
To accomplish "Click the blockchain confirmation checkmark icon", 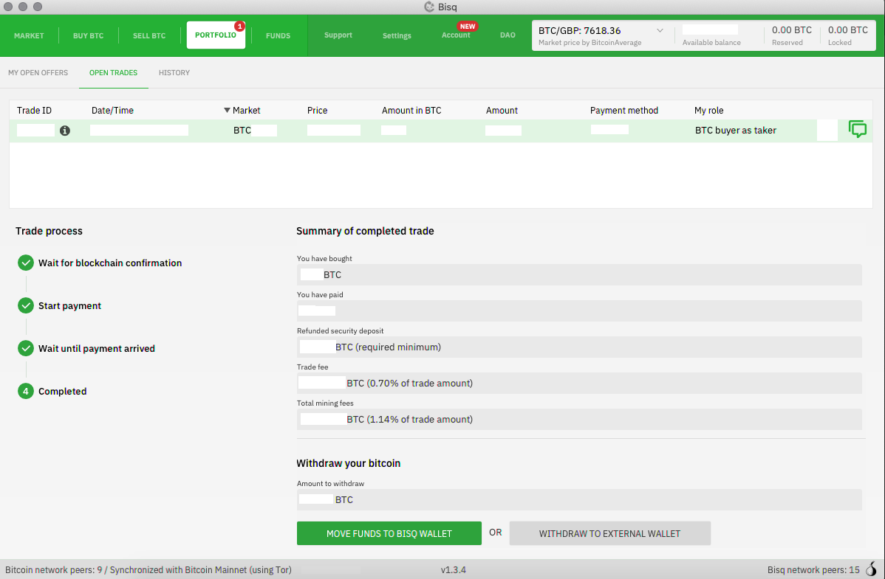I will pyautogui.click(x=25, y=263).
